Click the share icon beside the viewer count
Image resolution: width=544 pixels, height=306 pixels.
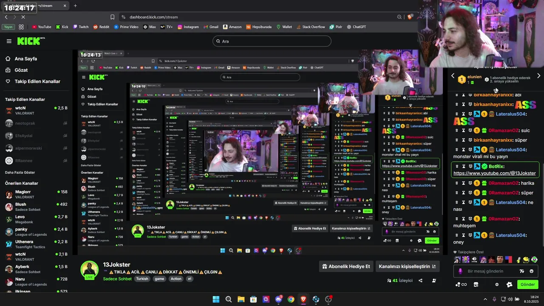pyautogui.click(x=420, y=280)
